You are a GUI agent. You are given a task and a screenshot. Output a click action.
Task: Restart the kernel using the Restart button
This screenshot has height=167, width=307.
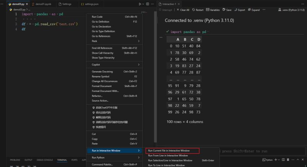(x=198, y=10)
